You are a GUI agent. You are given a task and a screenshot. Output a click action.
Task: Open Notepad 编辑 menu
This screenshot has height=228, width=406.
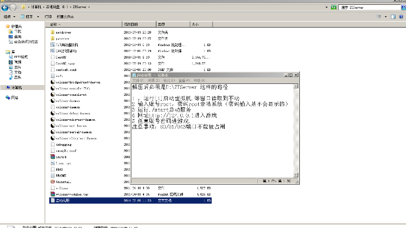pyautogui.click(x=154, y=80)
